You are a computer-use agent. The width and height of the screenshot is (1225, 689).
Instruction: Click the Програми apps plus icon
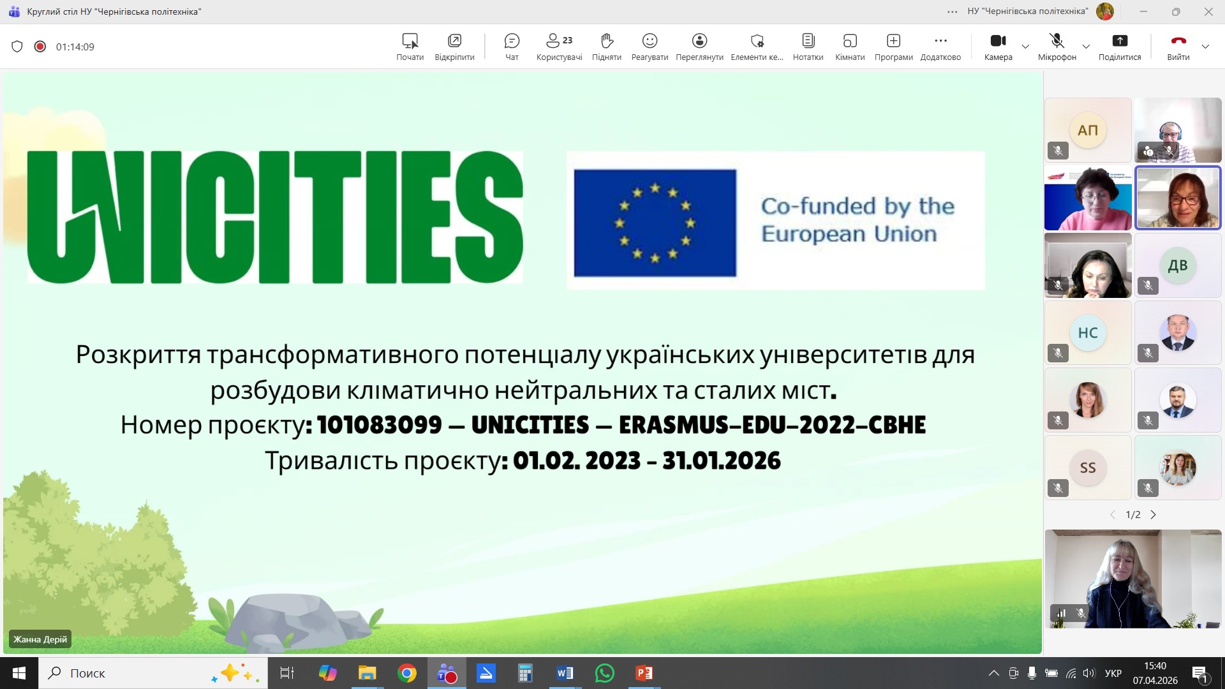[x=893, y=41]
